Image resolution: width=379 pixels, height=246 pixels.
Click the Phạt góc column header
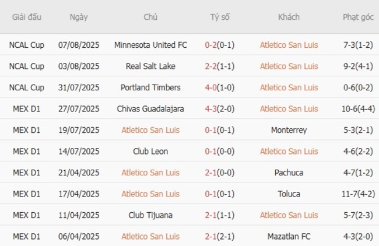pos(358,17)
